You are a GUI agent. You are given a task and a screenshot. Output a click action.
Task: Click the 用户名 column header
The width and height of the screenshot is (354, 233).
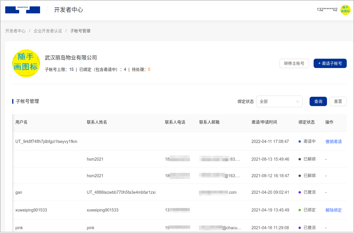(x=21, y=122)
